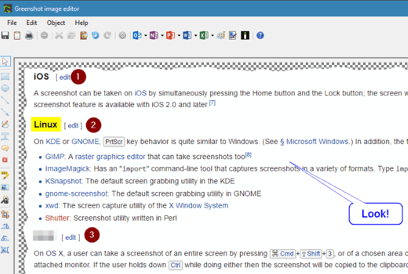Screen dimensions: 408x274
Task: Select the Freehand pencil tool
Action: click(5, 124)
